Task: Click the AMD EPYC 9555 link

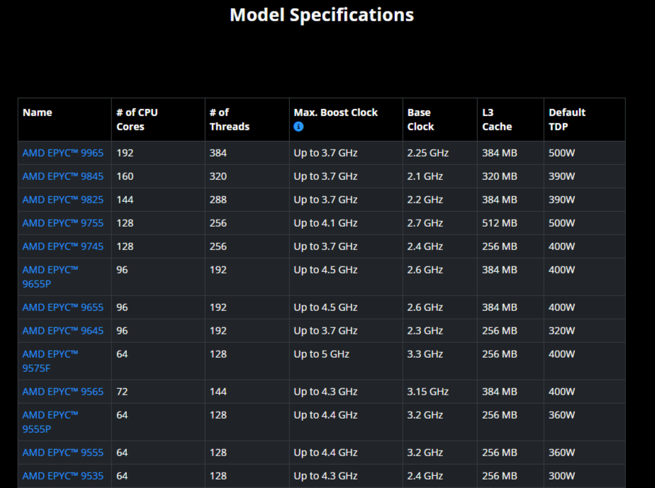Action: pos(62,453)
